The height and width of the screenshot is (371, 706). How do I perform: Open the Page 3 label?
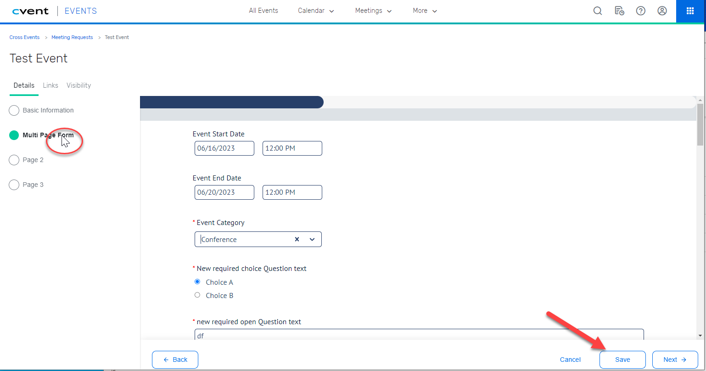click(33, 185)
